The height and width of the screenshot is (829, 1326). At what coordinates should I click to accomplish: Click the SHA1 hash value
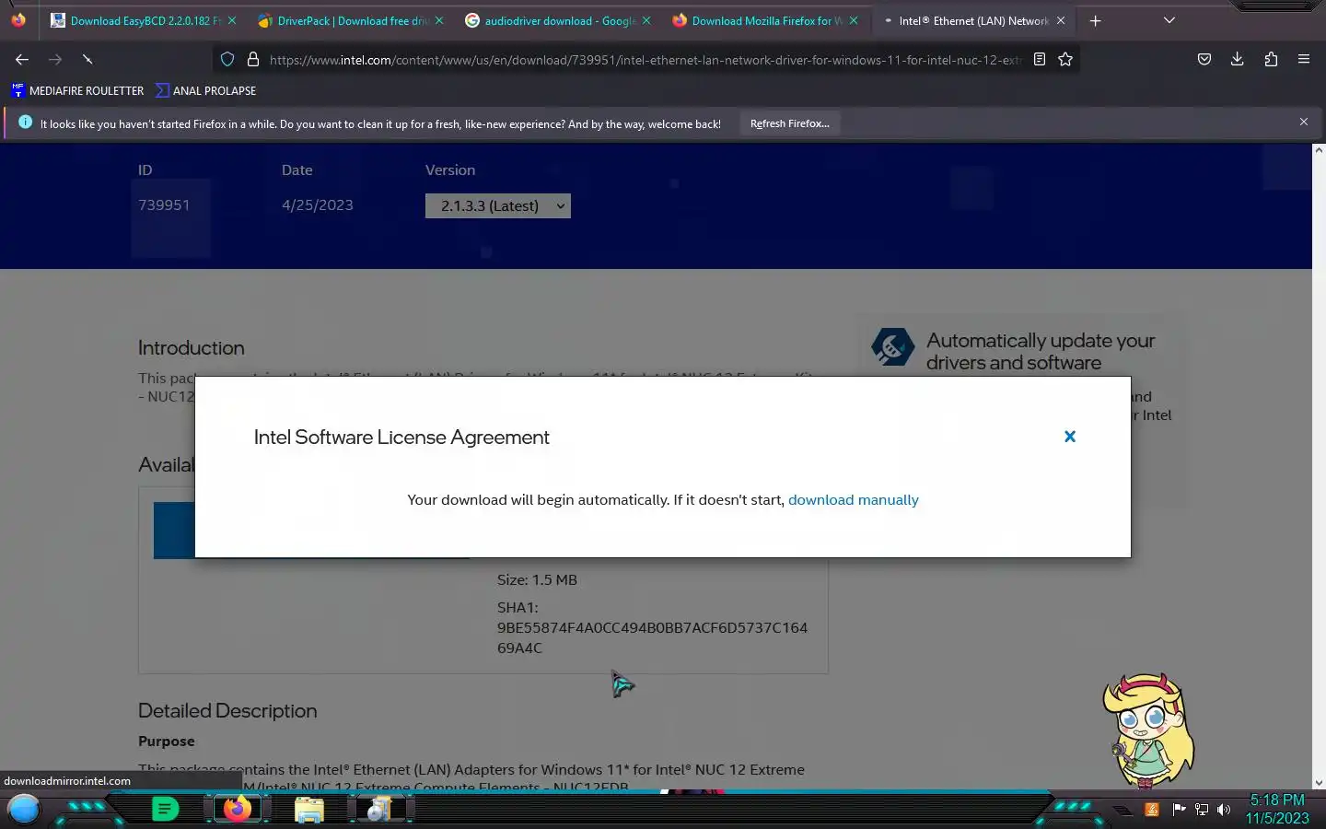[652, 637]
